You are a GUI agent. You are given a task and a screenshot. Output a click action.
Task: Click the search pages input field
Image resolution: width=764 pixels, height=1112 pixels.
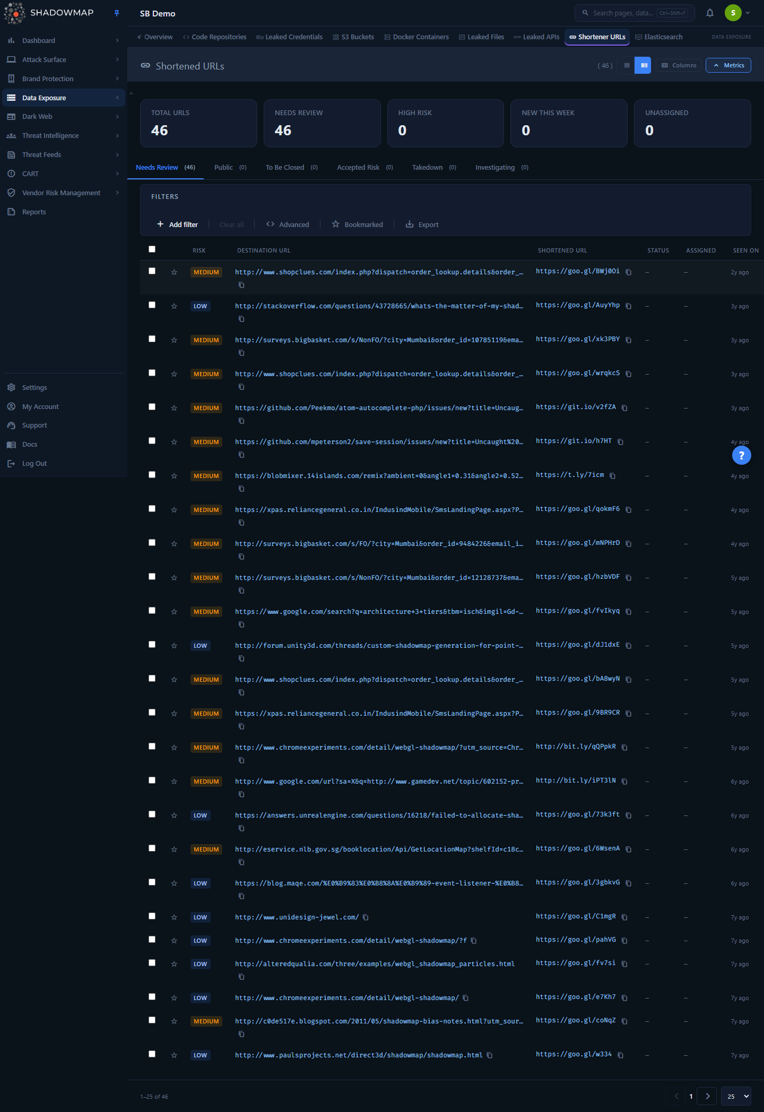tap(635, 13)
